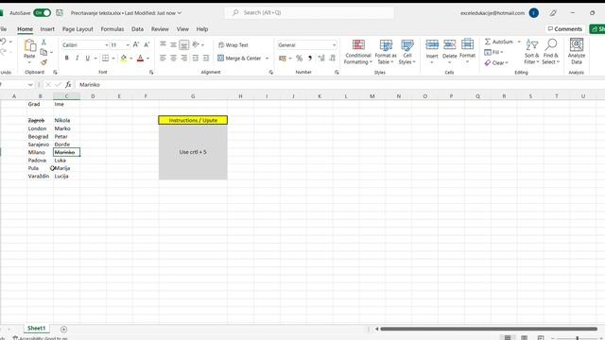The height and width of the screenshot is (340, 605).
Task: Click the Comments button
Action: coord(565,29)
